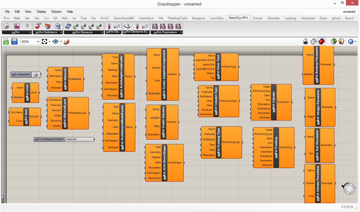Switch to the Ladybug tab
The image size is (360, 212).
[x=290, y=18]
